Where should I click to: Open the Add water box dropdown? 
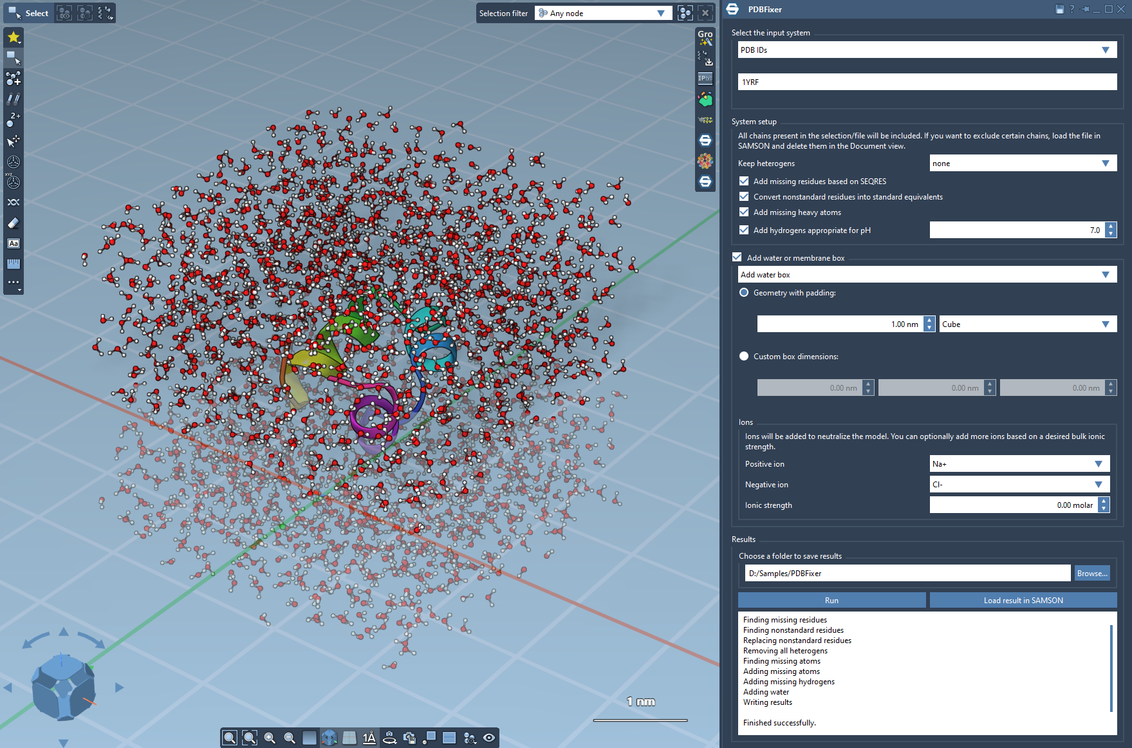click(927, 275)
